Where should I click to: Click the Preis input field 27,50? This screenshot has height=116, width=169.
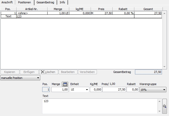click(114, 89)
